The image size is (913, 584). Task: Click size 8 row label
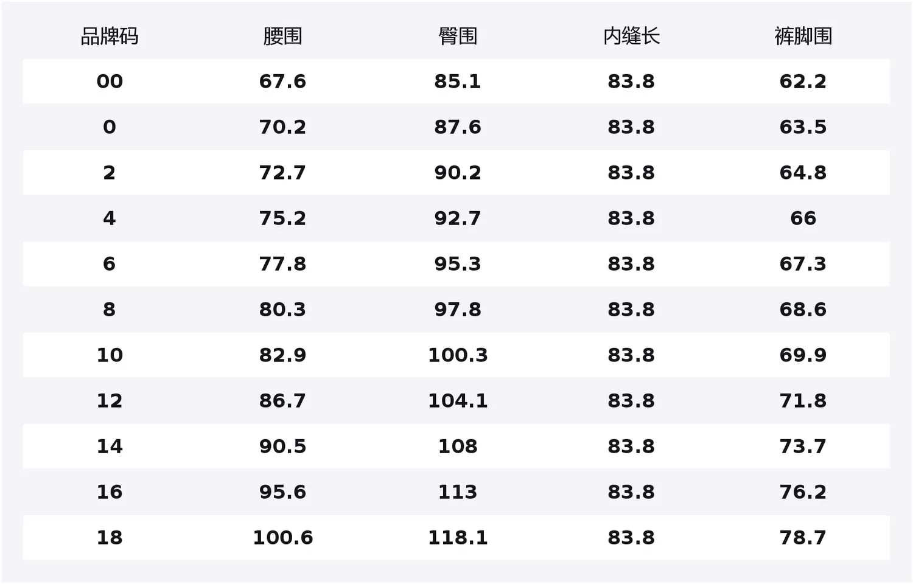click(x=110, y=310)
